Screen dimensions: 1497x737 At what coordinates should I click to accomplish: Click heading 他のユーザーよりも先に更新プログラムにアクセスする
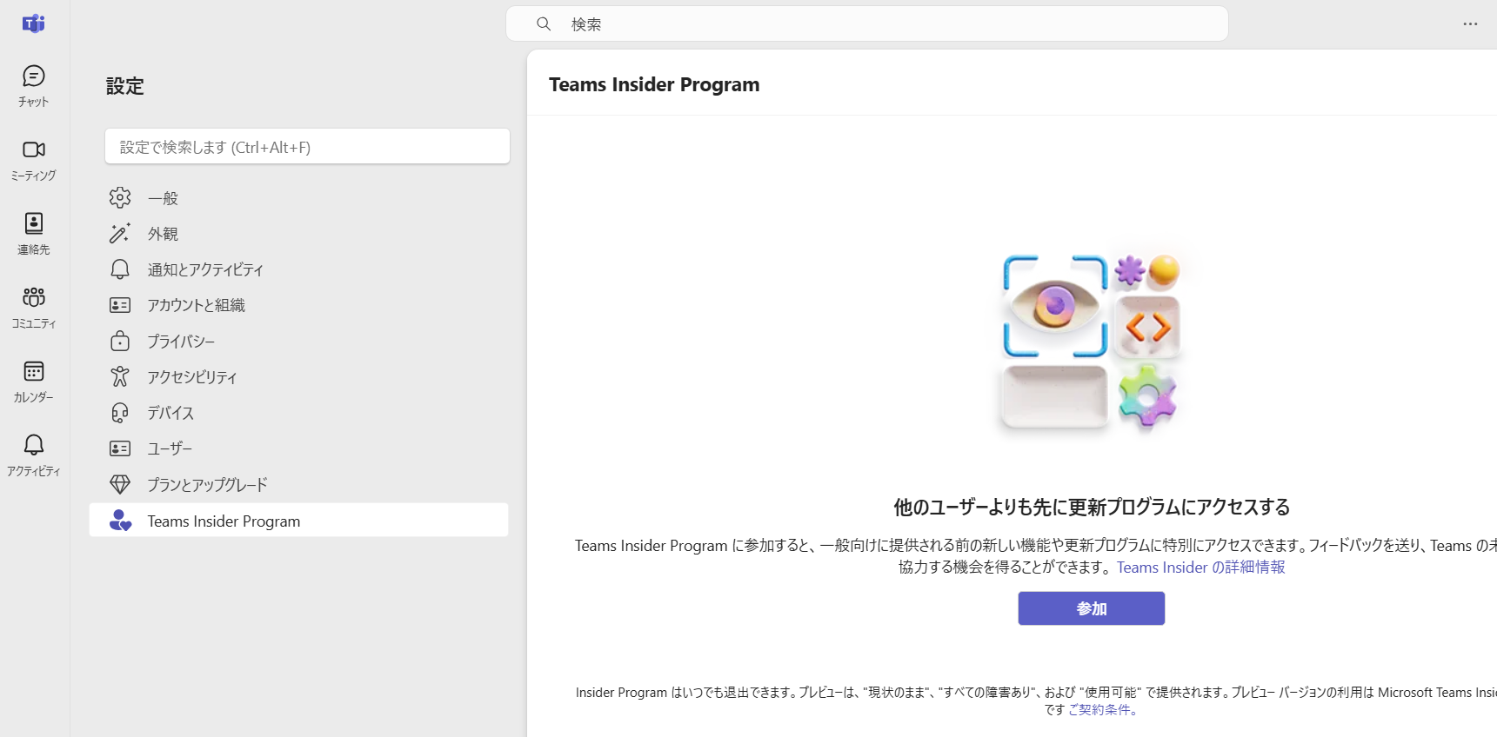coord(1091,507)
